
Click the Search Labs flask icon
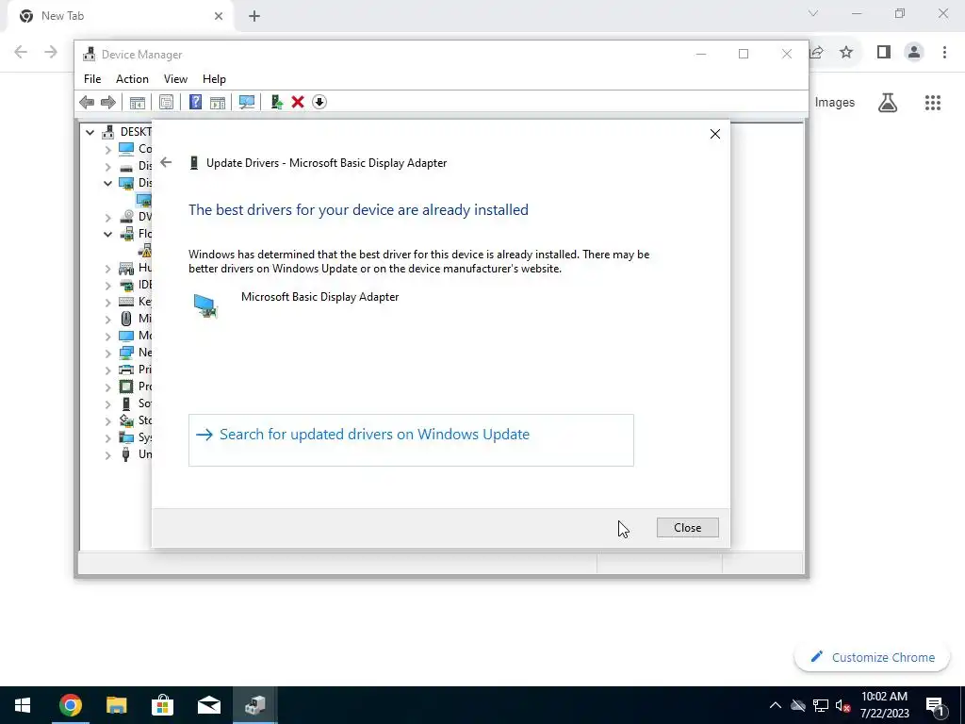pyautogui.click(x=888, y=103)
